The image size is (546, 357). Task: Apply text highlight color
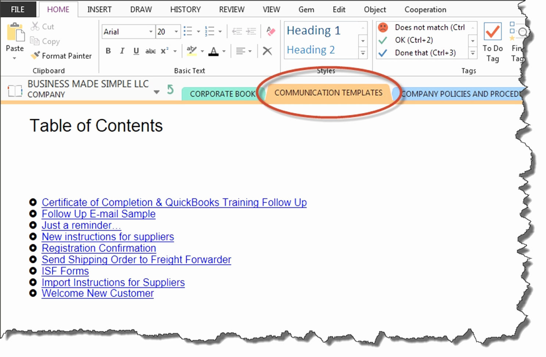click(191, 51)
